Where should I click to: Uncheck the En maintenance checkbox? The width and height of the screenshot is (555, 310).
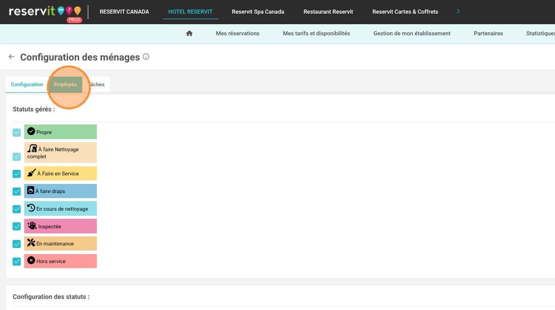point(17,244)
